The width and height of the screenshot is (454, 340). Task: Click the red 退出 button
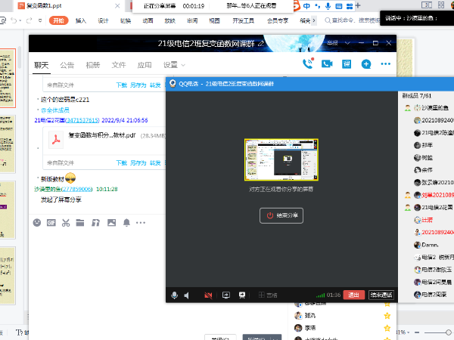(353, 295)
